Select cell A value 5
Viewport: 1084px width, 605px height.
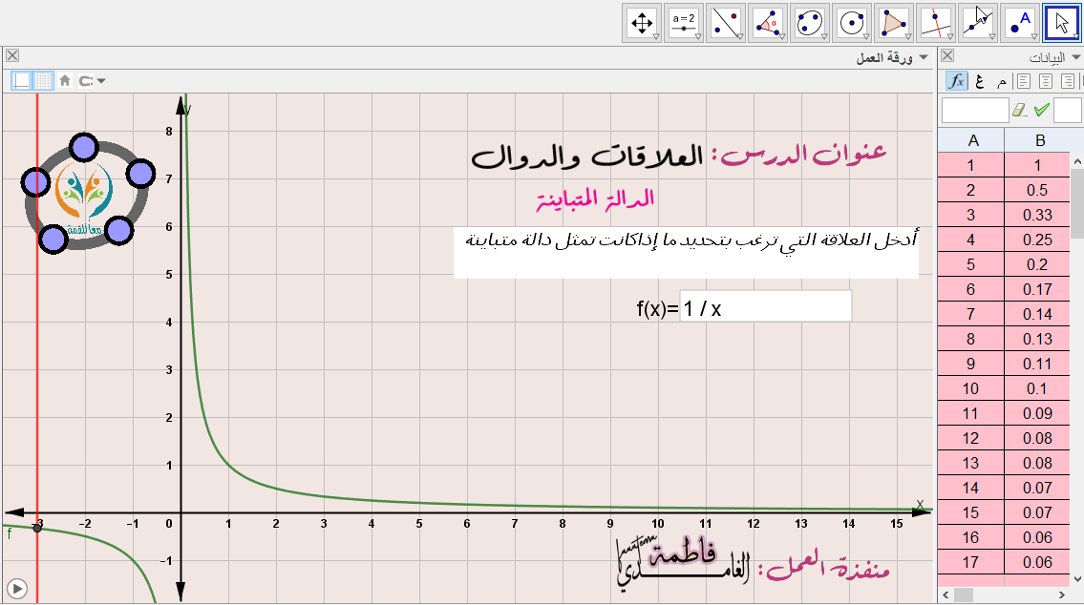click(970, 265)
